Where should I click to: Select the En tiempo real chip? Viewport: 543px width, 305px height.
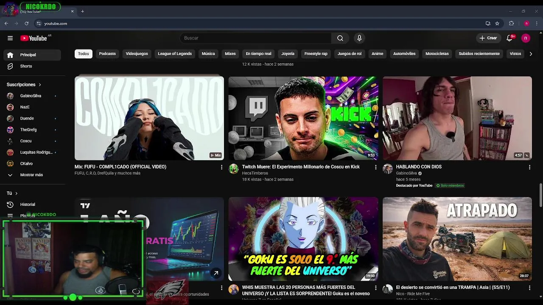pyautogui.click(x=258, y=54)
